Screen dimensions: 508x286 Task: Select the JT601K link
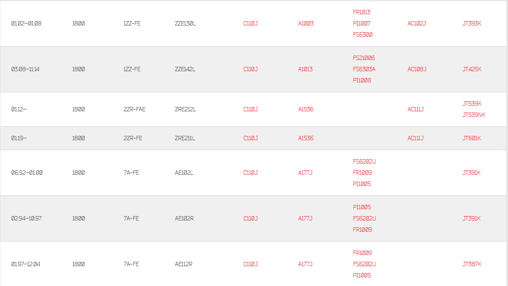click(x=471, y=138)
